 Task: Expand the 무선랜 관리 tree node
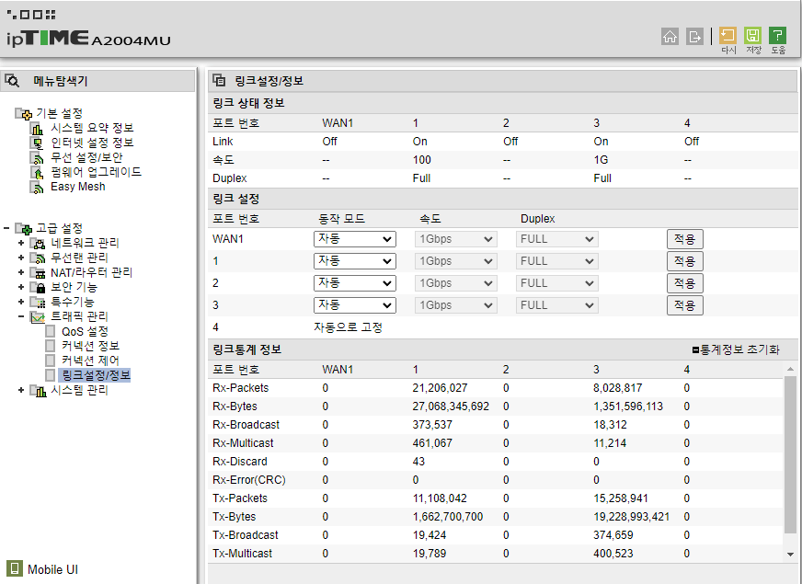click(21, 258)
